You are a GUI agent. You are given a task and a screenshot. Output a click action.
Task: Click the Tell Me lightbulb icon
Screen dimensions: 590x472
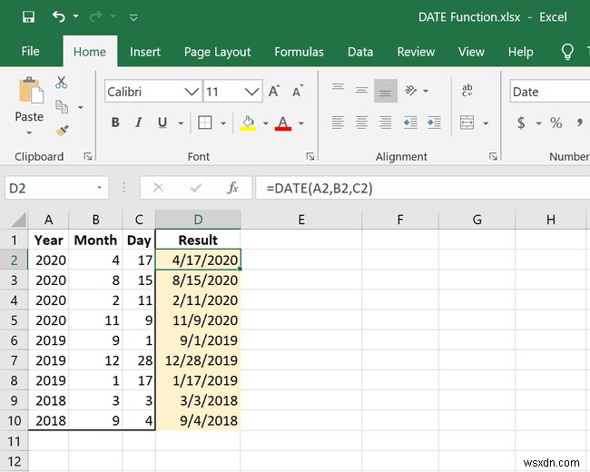pyautogui.click(x=568, y=52)
